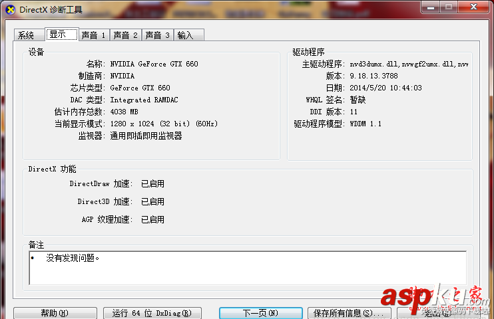Open the 声音 3 tab
This screenshot has width=494, height=319.
pos(158,35)
